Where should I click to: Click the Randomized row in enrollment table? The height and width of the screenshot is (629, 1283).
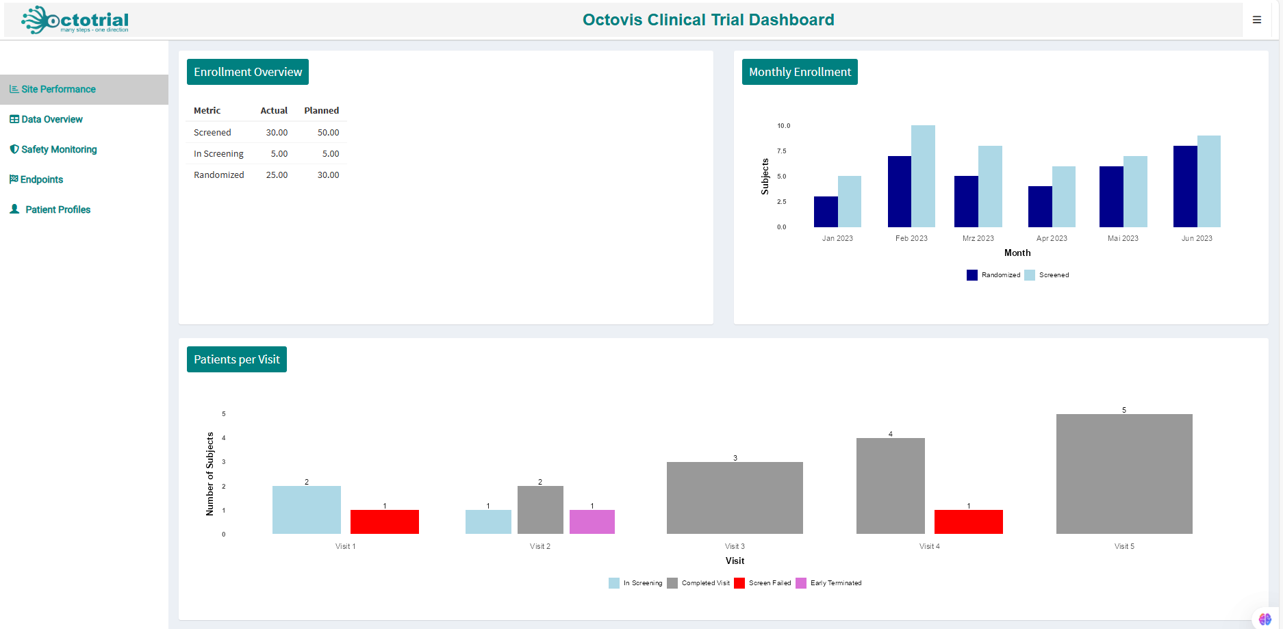[x=266, y=175]
